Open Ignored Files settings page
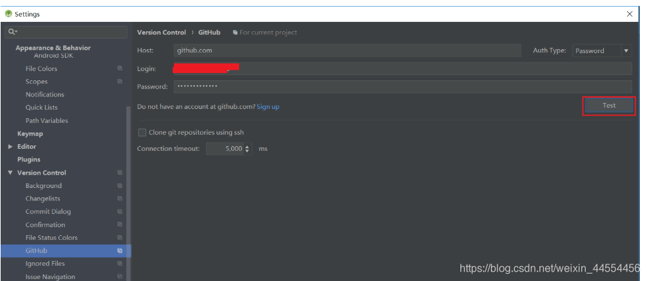Screen dimensions: 647x281 pos(45,264)
